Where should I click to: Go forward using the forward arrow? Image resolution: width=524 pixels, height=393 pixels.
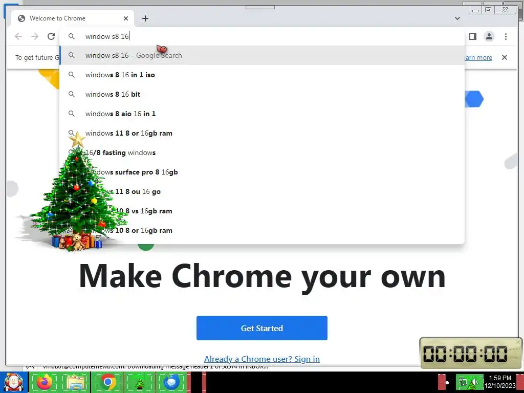click(35, 36)
